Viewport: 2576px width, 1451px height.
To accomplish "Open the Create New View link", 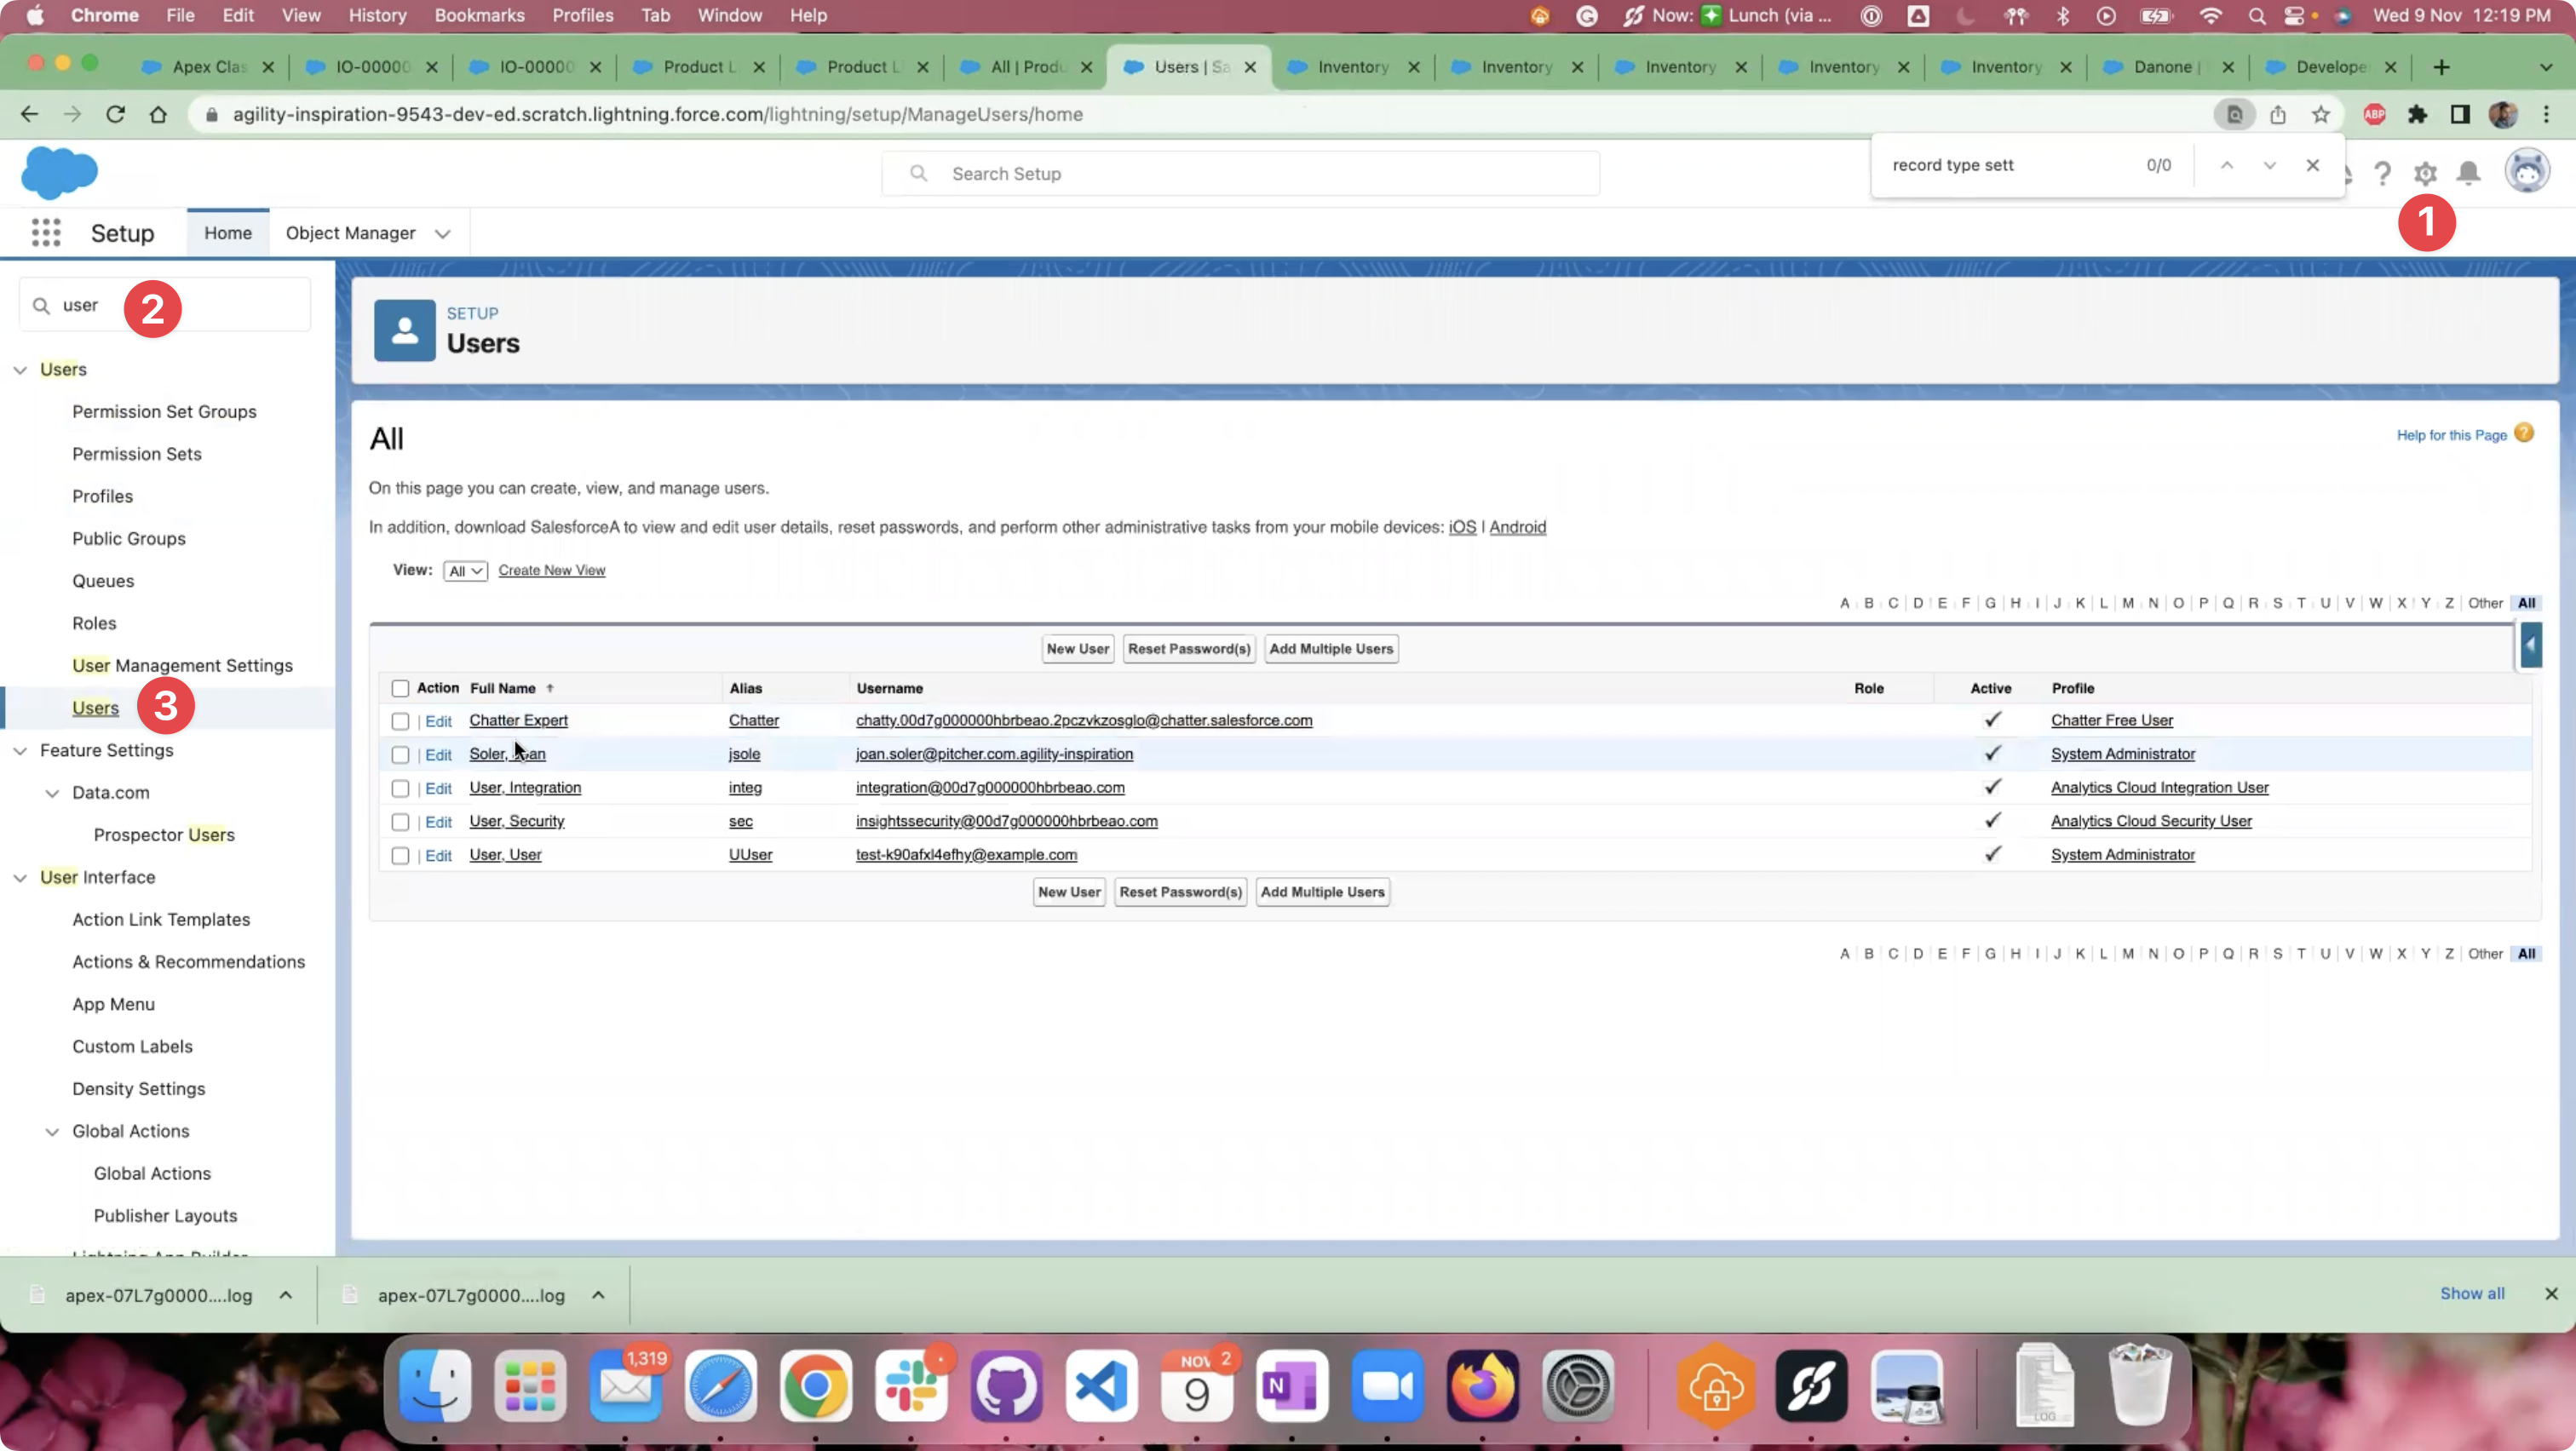I will pos(551,571).
